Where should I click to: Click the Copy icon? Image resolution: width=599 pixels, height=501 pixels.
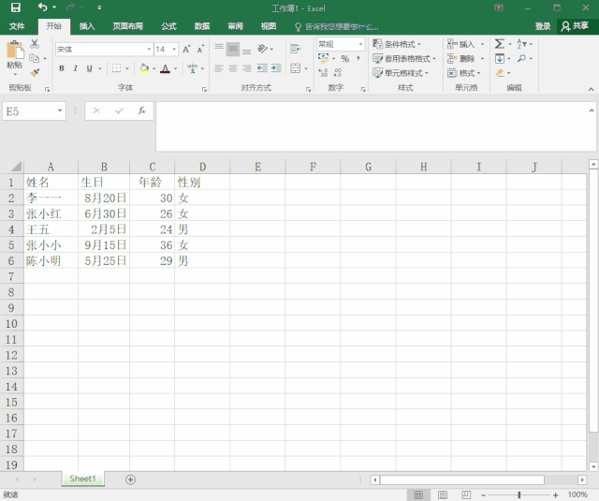point(35,58)
